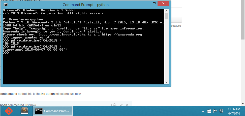Click the last empty >>> prompt
This screenshot has height=116, width=245.
click(x=6, y=53)
